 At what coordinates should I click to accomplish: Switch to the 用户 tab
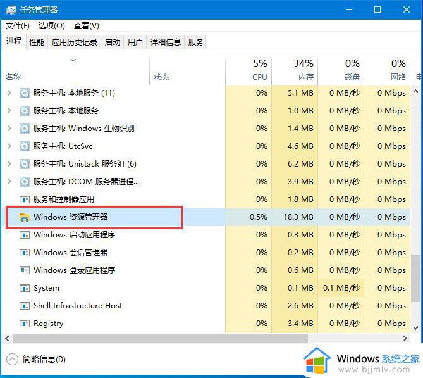(135, 42)
